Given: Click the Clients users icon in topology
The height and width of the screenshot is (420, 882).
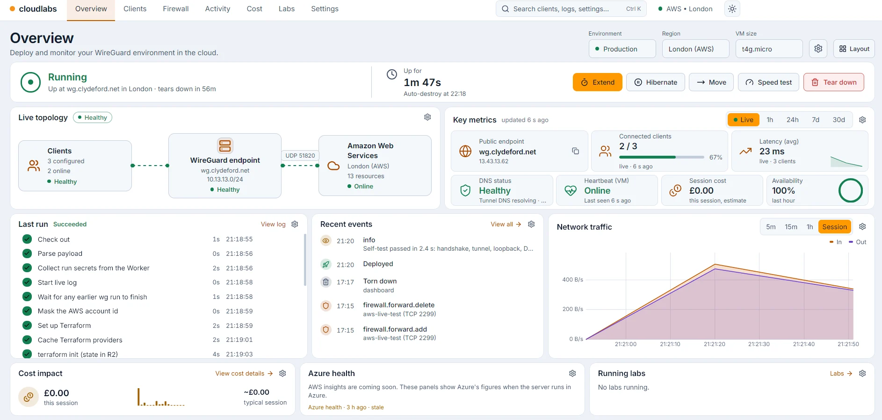Looking at the screenshot, I should (x=34, y=166).
